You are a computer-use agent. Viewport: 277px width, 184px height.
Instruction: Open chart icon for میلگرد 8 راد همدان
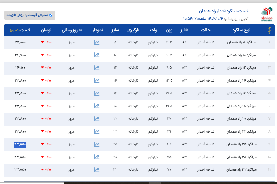pyautogui.click(x=97, y=42)
